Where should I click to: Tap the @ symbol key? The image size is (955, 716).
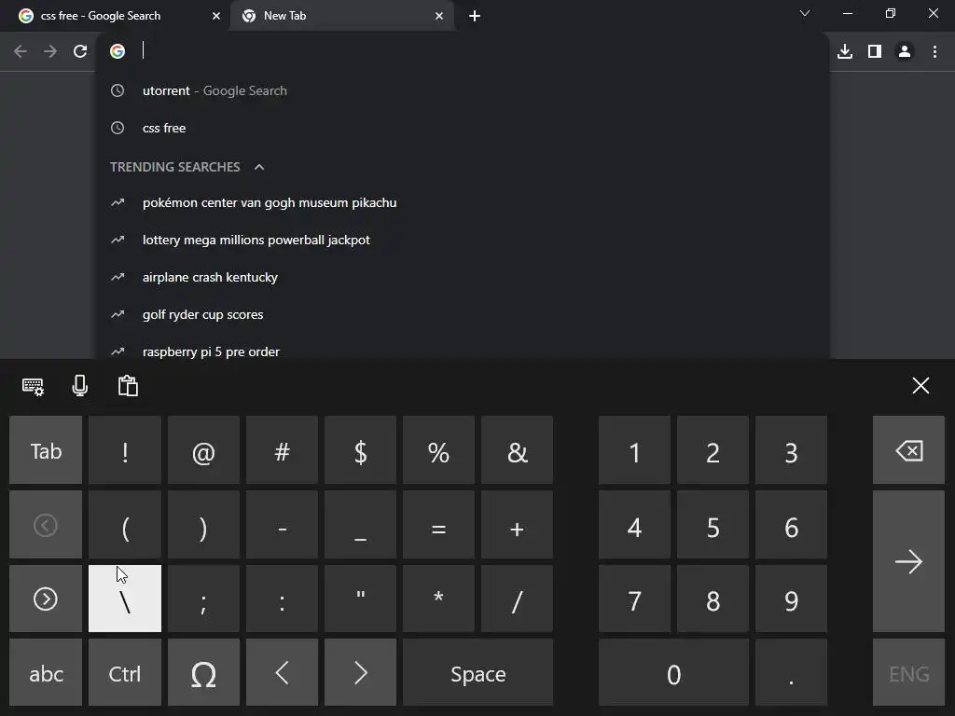point(203,450)
